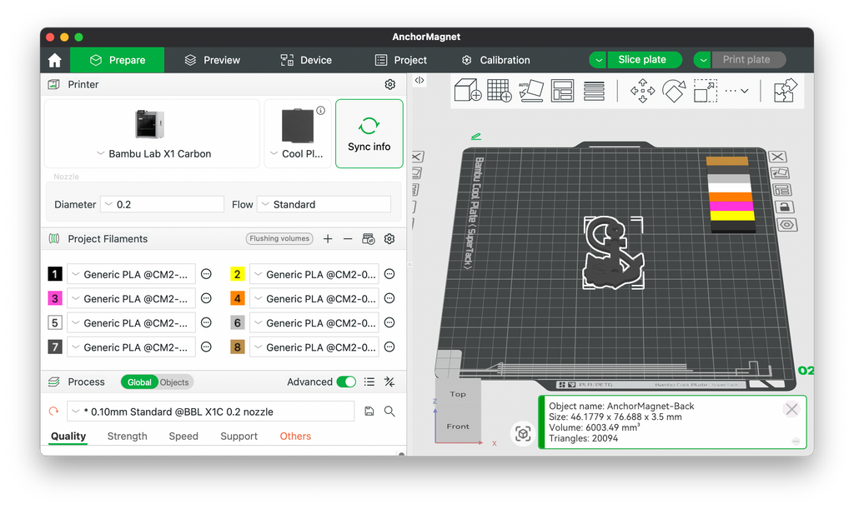The width and height of the screenshot is (854, 509).
Task: Compare presets icon next to Advanced
Action: tap(389, 382)
